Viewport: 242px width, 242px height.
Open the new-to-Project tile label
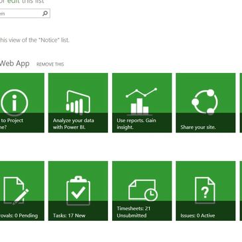11,124
